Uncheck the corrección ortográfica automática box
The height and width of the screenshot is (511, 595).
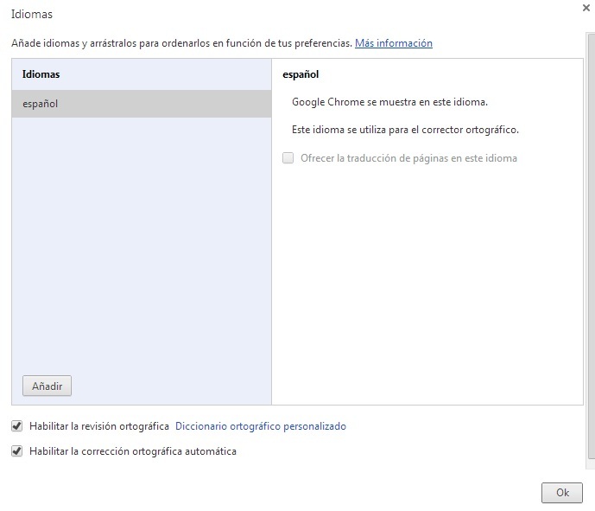[x=16, y=451]
